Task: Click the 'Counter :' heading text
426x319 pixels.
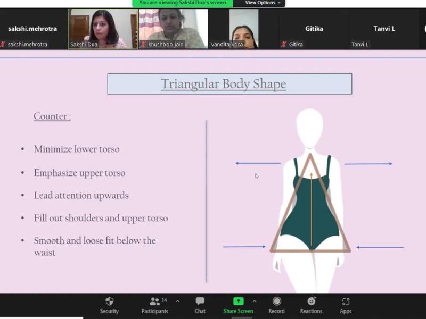Action: 52,116
